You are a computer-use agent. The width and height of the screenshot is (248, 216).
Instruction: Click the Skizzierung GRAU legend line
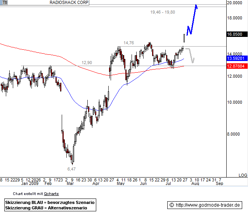(x=46, y=208)
